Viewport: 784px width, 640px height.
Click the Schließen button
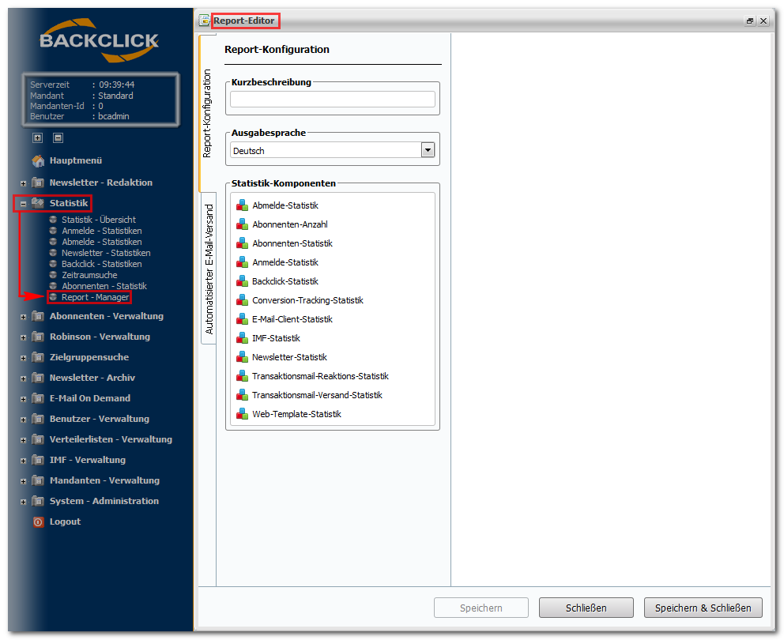point(586,608)
